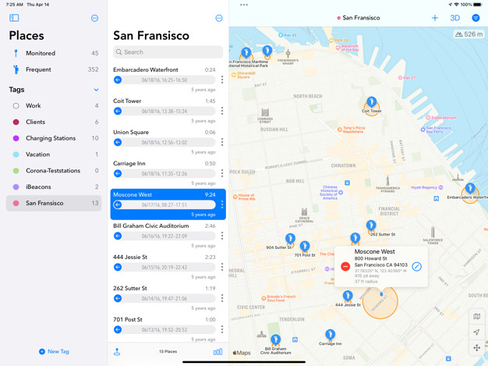Viewport: 488px width, 366px height.
Task: Click the purple Charging Stations color dot
Action: 16,138
